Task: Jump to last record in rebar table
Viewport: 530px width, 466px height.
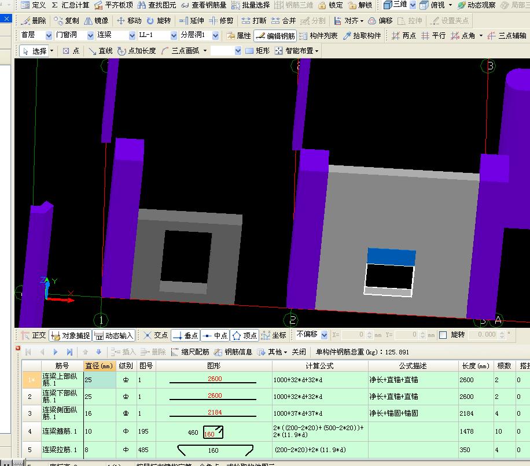Action: click(x=69, y=352)
